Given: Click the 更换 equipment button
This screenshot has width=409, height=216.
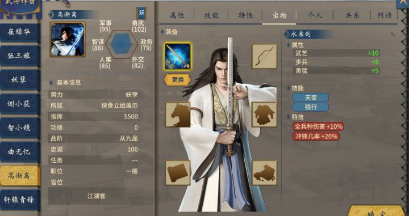Looking at the screenshot, I should (177, 79).
